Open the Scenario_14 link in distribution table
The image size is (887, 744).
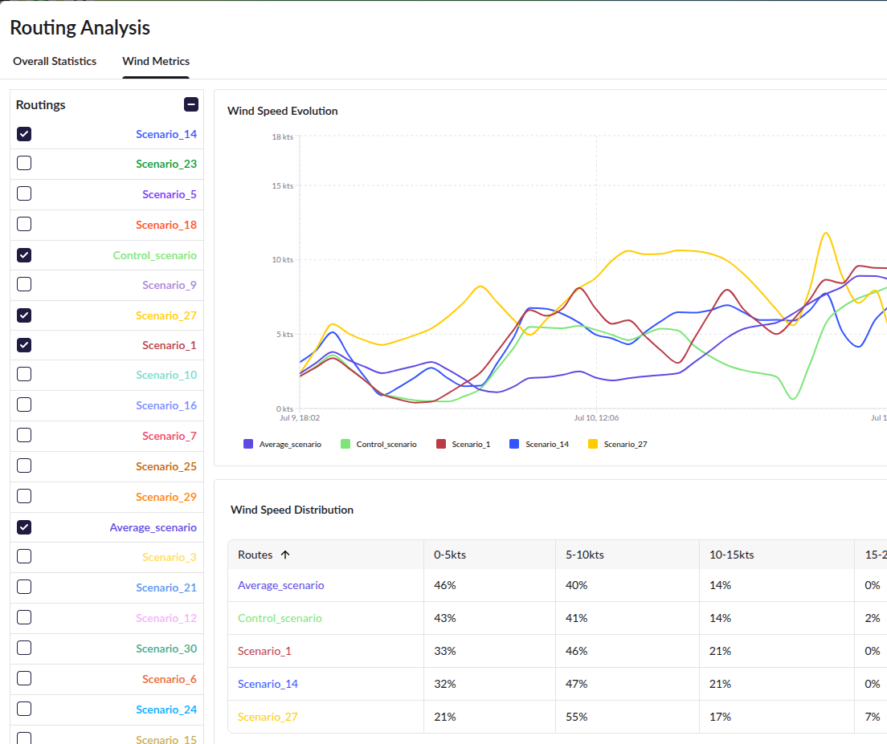(x=268, y=684)
